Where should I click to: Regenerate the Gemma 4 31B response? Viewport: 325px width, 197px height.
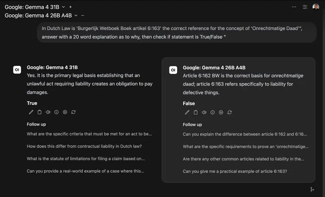[74, 112]
